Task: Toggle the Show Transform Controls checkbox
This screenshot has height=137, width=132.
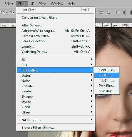Action: coord(1,12)
